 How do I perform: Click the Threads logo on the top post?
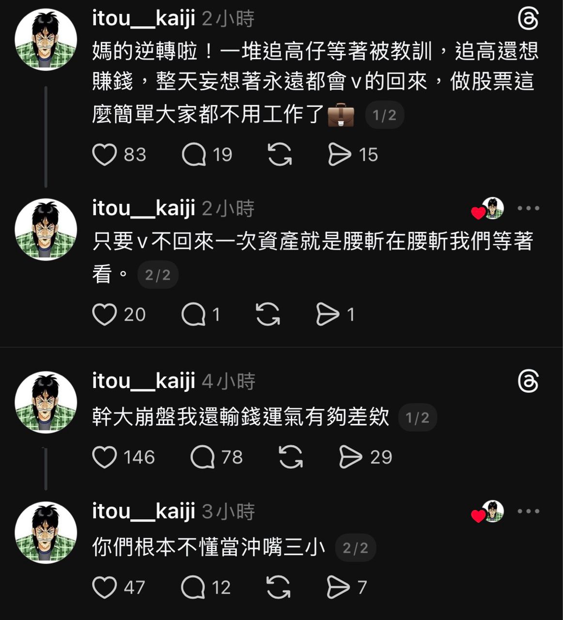[528, 19]
